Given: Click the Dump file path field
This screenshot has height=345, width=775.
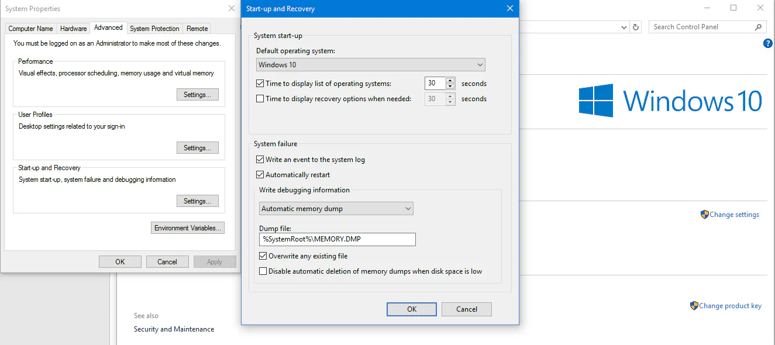Looking at the screenshot, I should pos(337,239).
